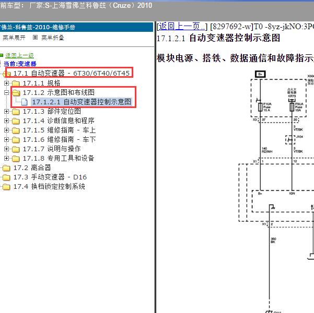Select the 17.1.3 部件定位图 entry
The image size is (314, 313).
(52, 111)
